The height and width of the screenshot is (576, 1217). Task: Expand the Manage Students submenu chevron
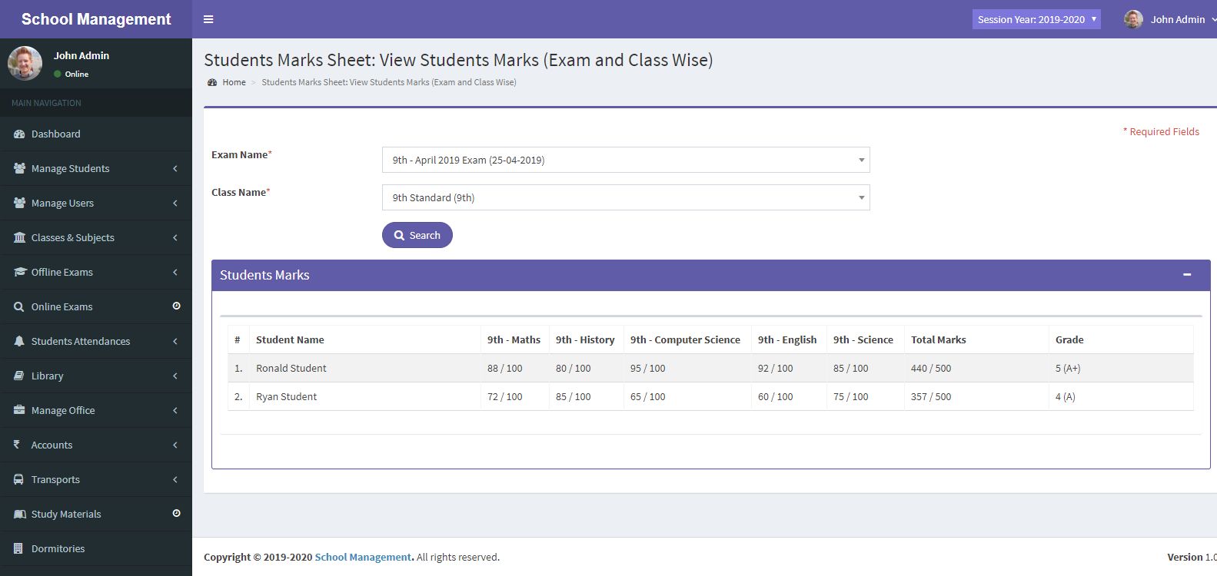point(175,169)
